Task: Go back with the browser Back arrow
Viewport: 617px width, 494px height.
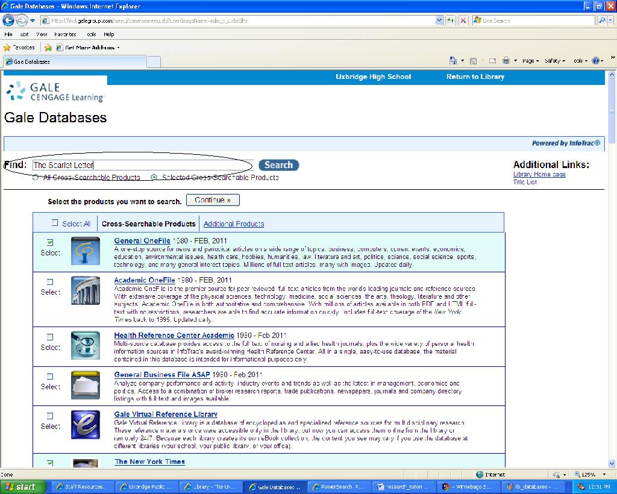Action: (x=8, y=20)
